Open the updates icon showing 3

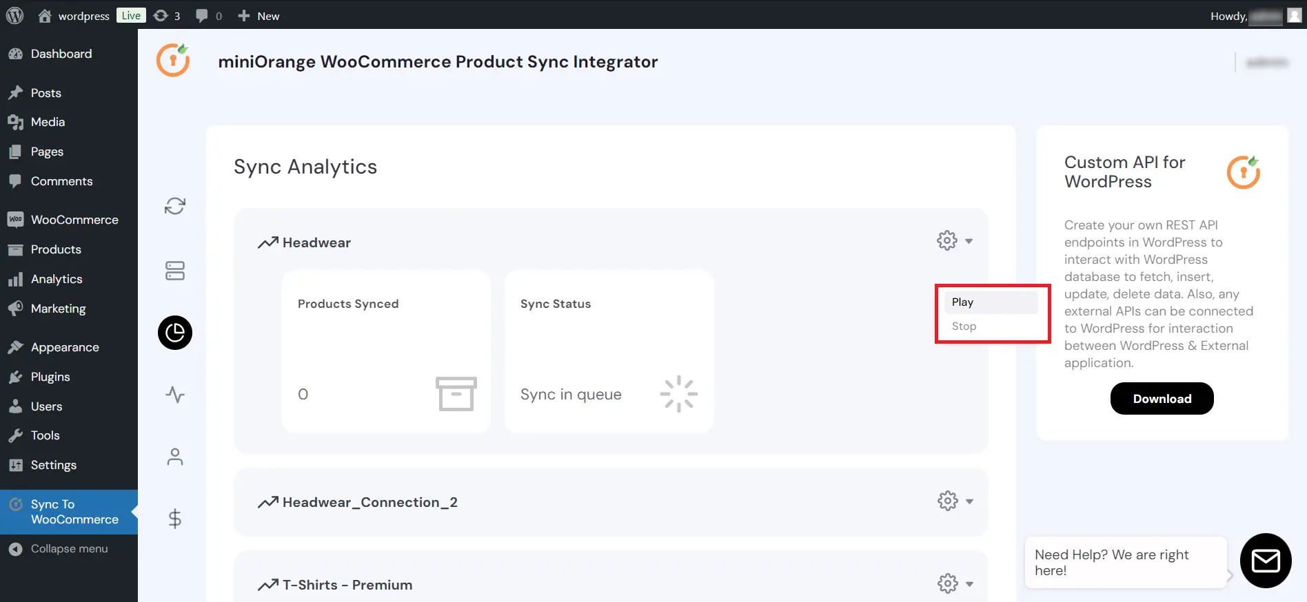[x=167, y=15]
